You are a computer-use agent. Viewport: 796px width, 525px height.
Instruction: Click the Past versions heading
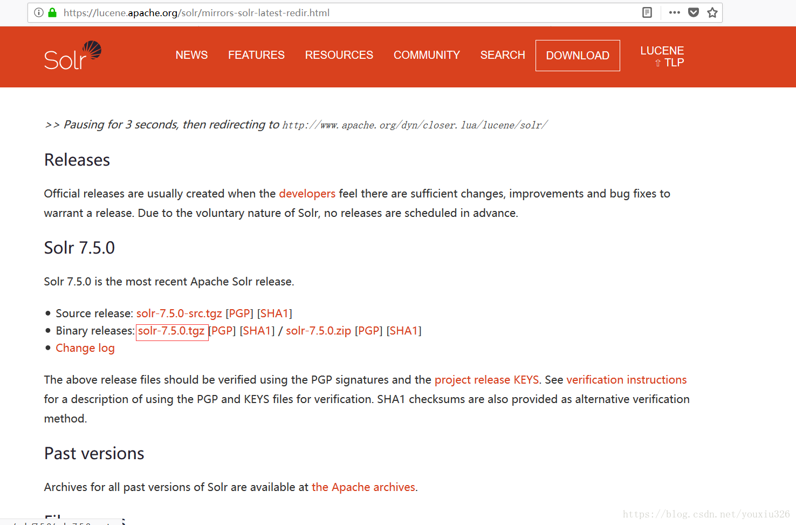click(x=94, y=453)
